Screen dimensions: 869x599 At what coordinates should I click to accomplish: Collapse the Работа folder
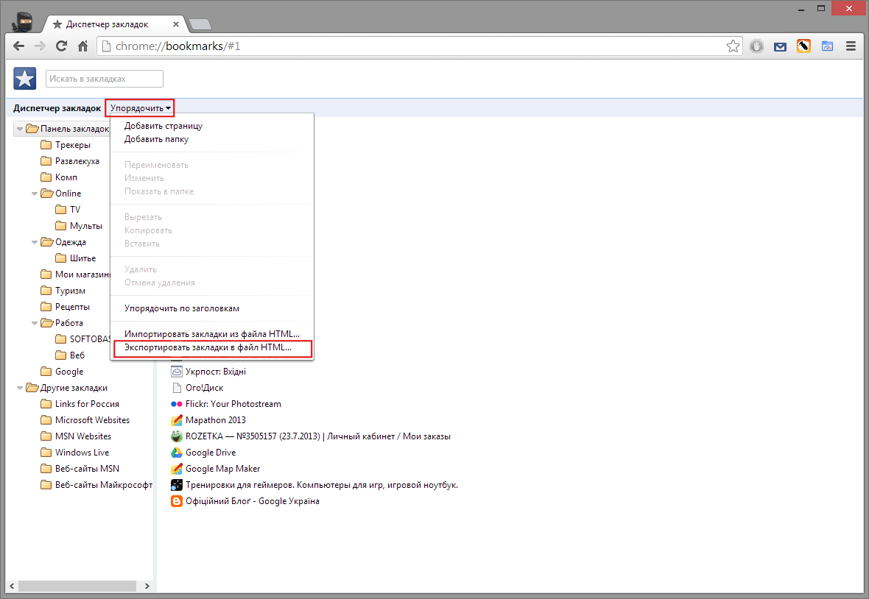(x=35, y=323)
